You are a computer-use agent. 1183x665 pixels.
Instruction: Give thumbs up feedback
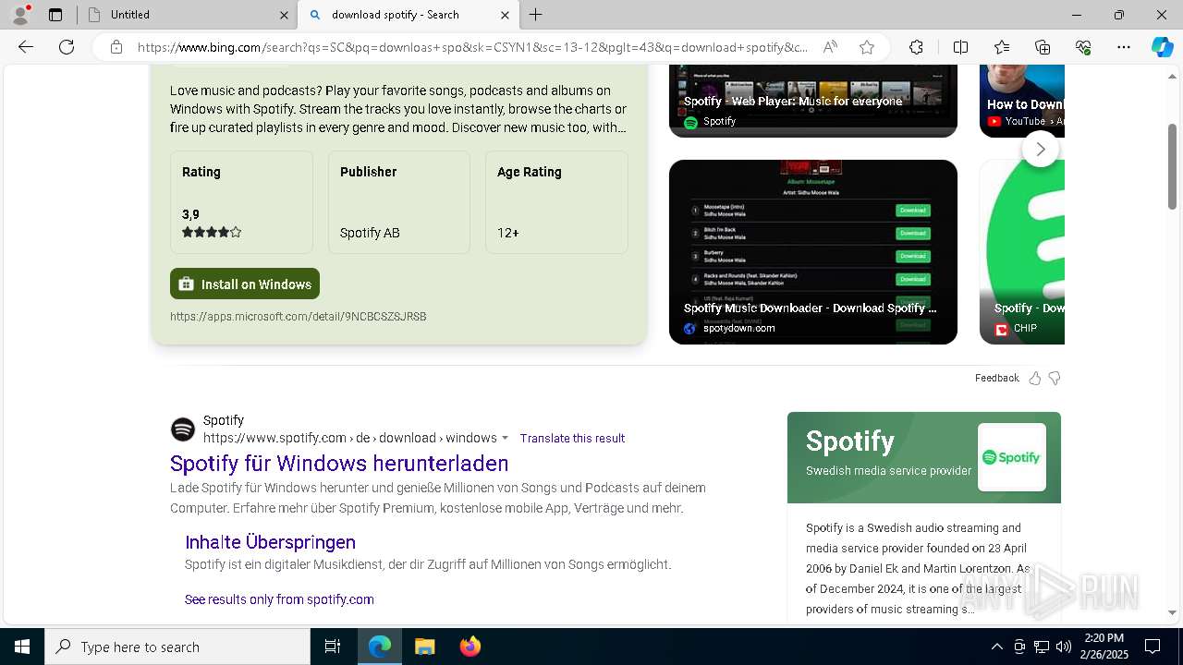(x=1035, y=378)
